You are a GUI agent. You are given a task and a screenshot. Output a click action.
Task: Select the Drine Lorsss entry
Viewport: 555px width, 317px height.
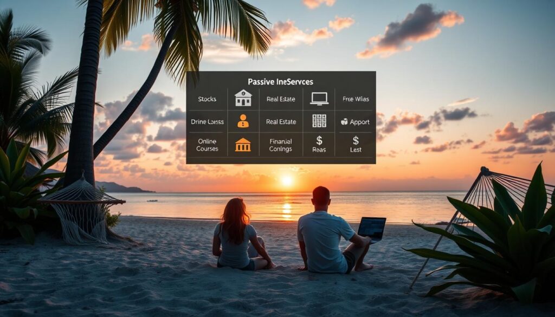207,122
